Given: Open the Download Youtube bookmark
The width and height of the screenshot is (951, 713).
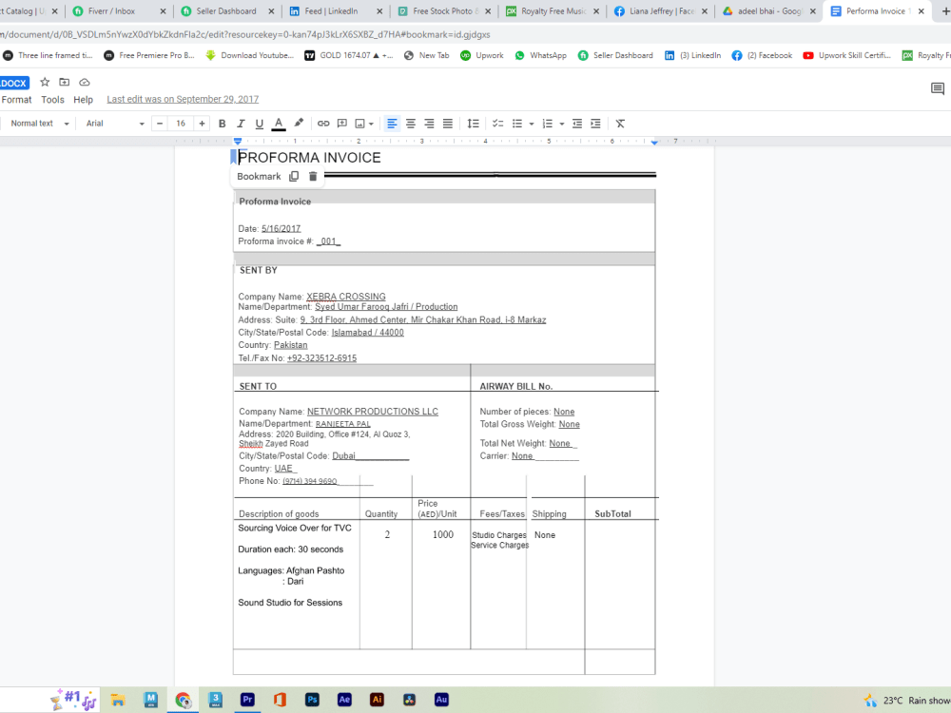Looking at the screenshot, I should click(x=250, y=55).
